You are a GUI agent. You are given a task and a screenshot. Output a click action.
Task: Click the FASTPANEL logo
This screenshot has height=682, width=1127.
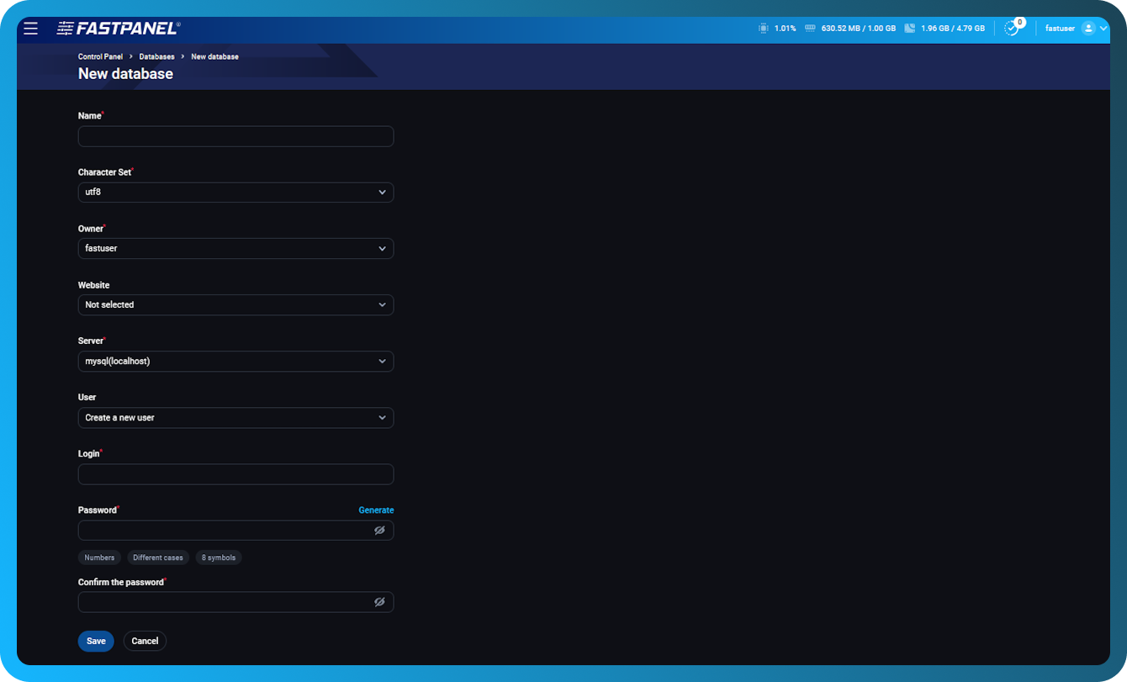click(x=117, y=27)
